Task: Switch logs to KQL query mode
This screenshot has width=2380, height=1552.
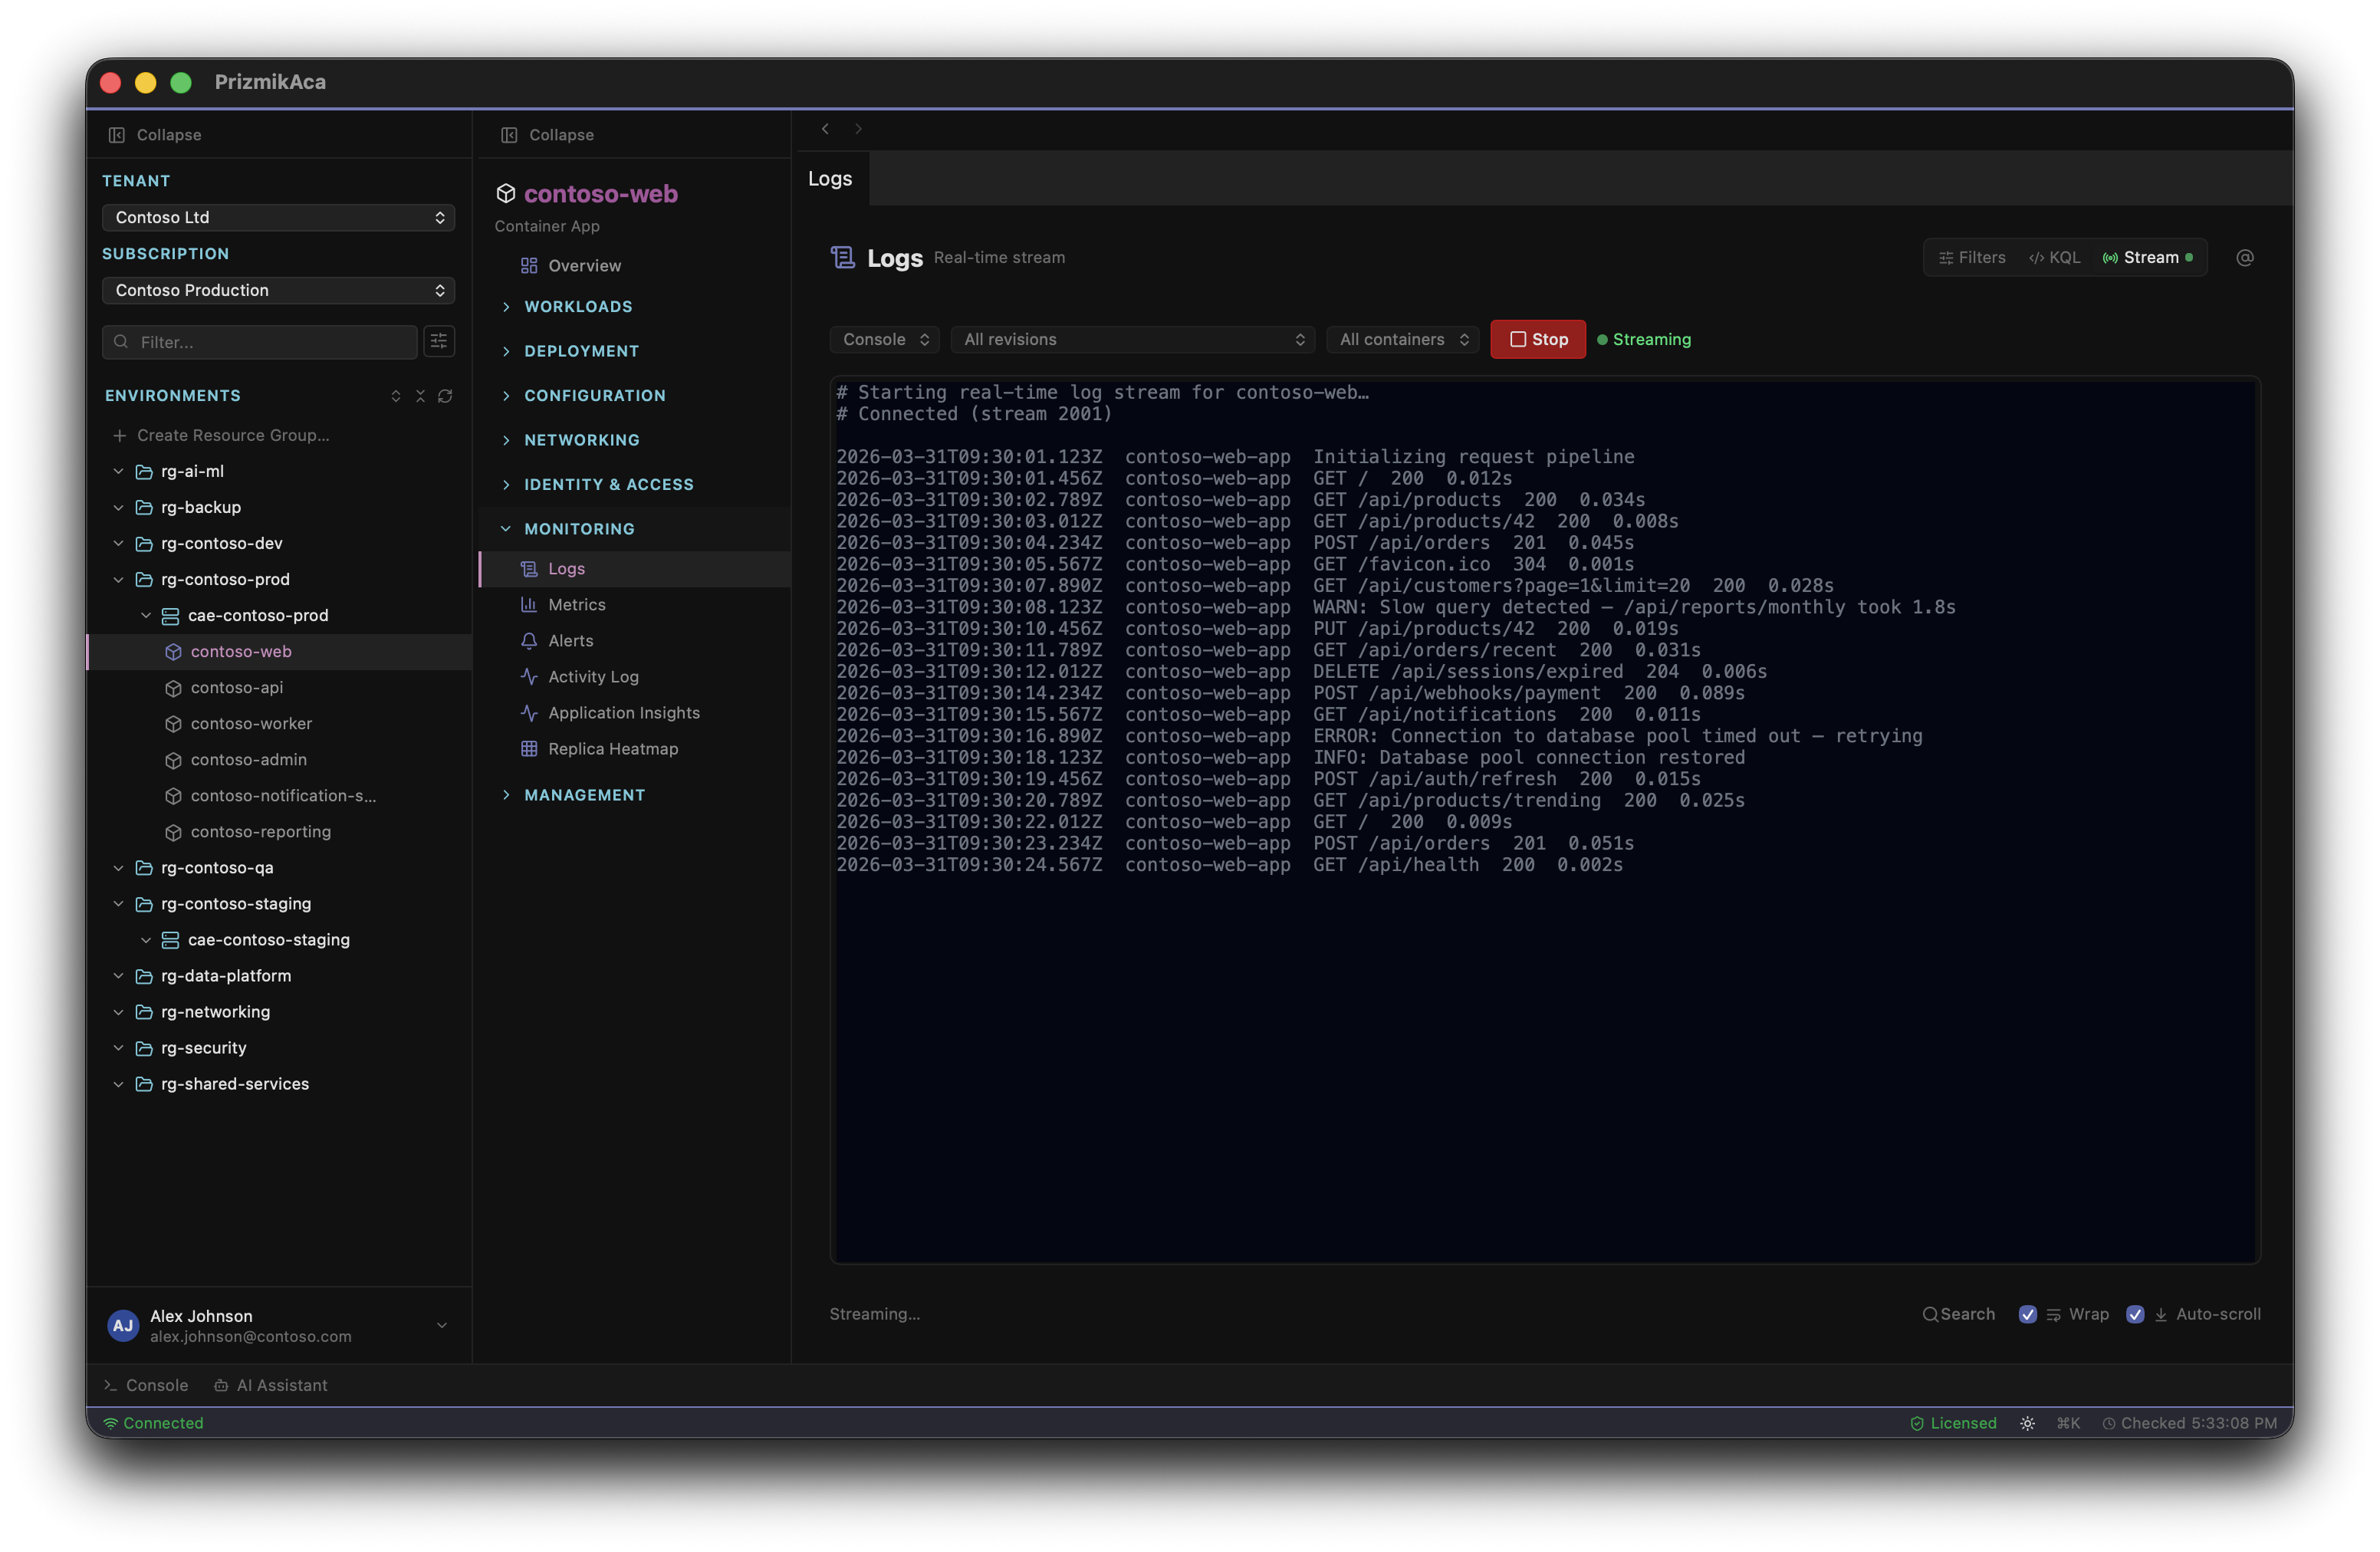Action: tap(2053, 257)
